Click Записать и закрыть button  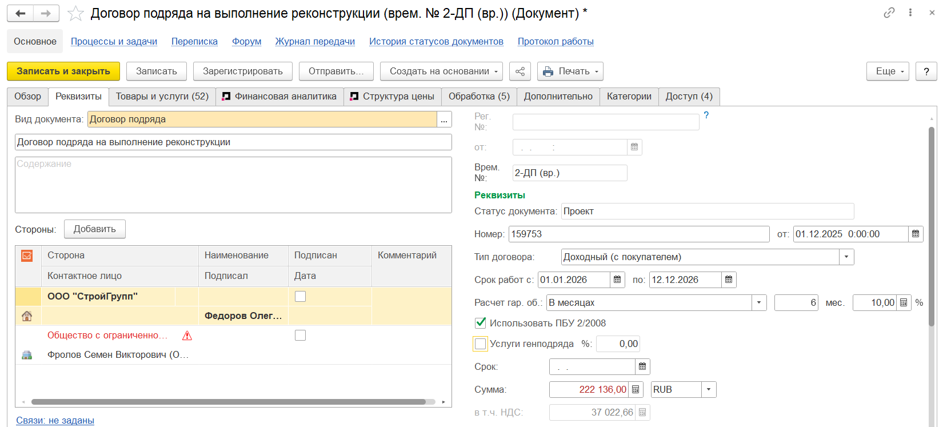coord(63,71)
